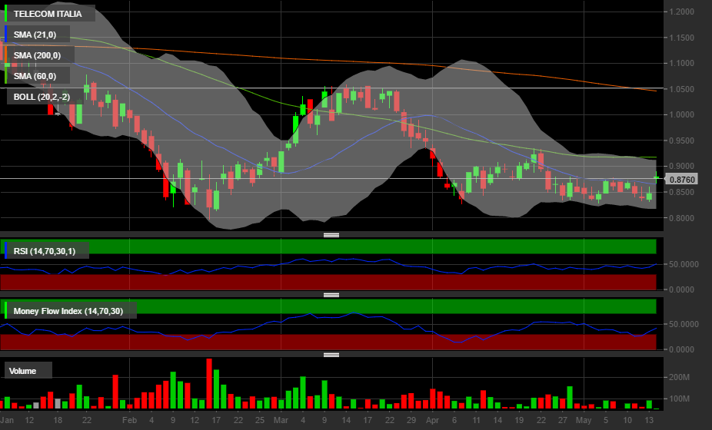The image size is (712, 430).
Task: Click the tallest red volume bar in mid-February
Action: coord(209,384)
